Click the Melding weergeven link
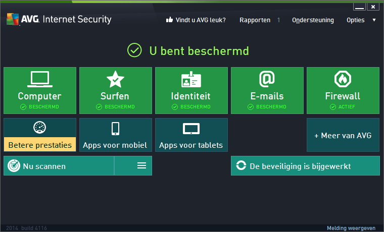 351,228
